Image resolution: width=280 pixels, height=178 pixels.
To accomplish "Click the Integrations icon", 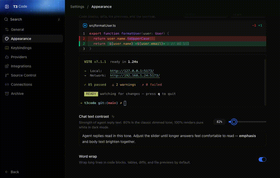I will (x=7, y=66).
